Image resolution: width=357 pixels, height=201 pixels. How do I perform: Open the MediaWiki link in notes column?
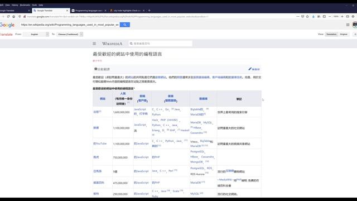coord(225,180)
